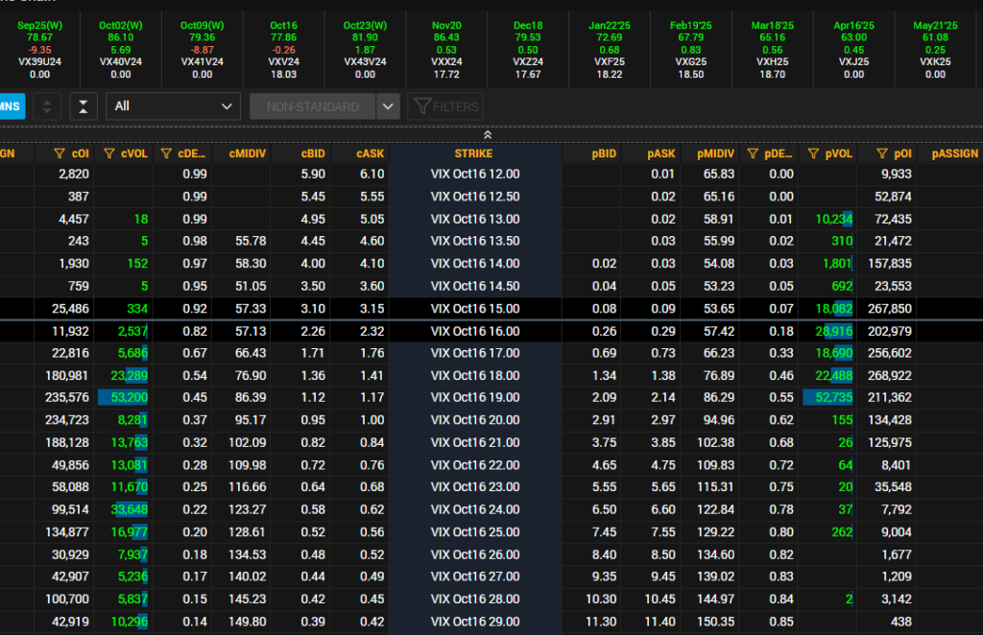Image resolution: width=983 pixels, height=635 pixels.
Task: Click the pDE column filter funnel icon
Action: coord(753,153)
